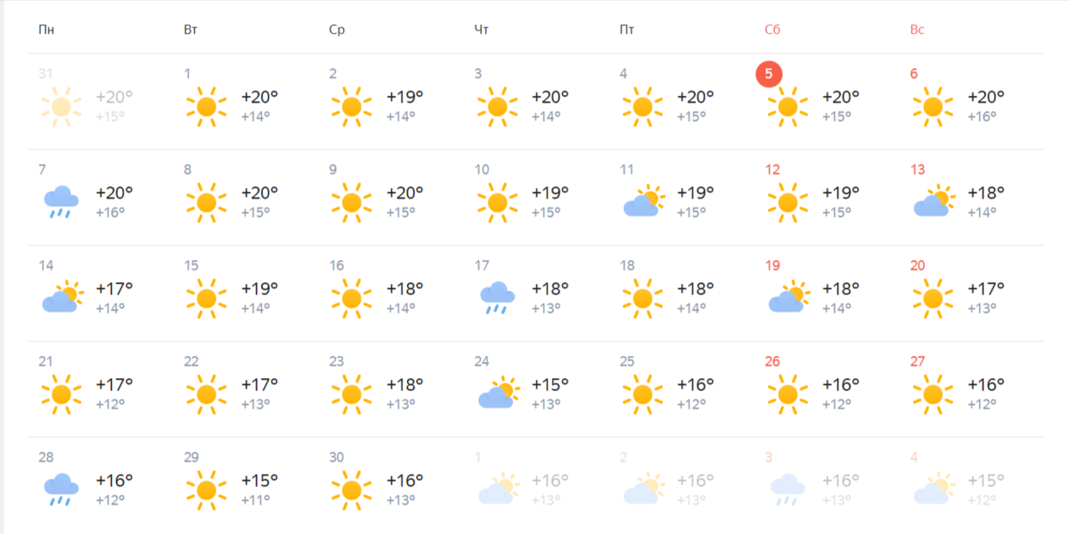Select the partly cloudy icon on day 19
This screenshot has width=1069, height=534.
pos(787,298)
